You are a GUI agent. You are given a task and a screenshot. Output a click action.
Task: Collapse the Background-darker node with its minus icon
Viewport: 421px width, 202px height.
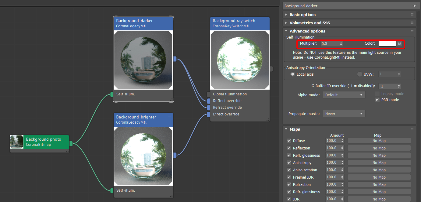169,21
